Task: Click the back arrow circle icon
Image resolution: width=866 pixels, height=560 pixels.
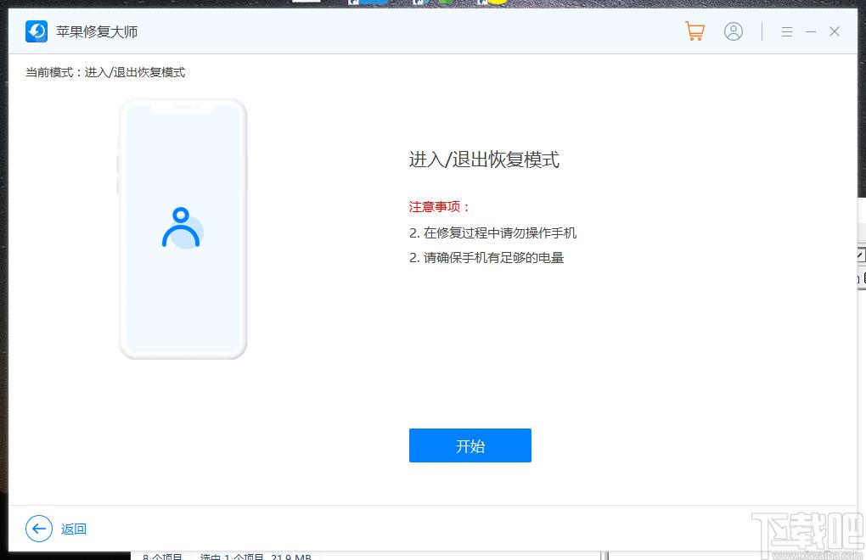Action: point(39,529)
